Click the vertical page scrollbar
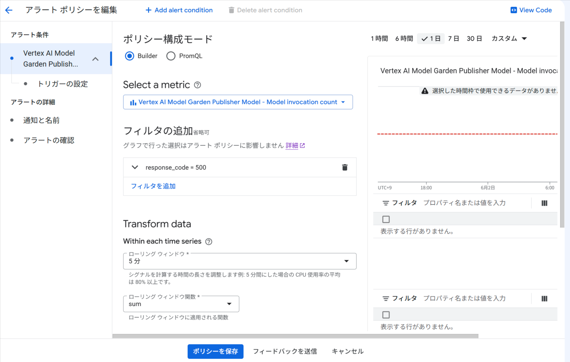The height and width of the screenshot is (362, 570). pyautogui.click(x=562, y=124)
